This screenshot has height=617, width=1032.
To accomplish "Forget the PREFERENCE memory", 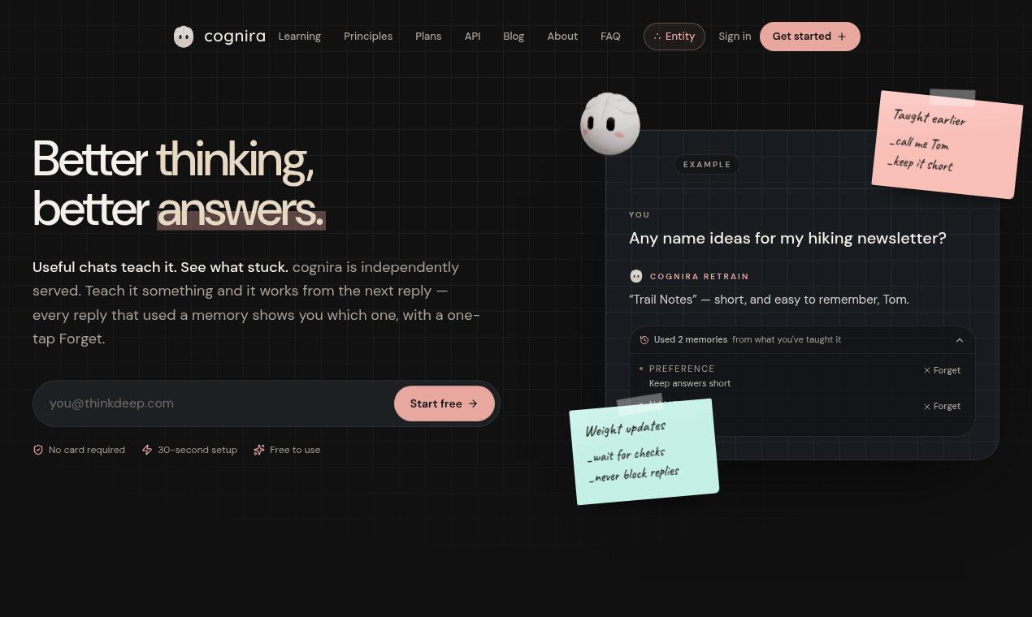I will point(943,370).
